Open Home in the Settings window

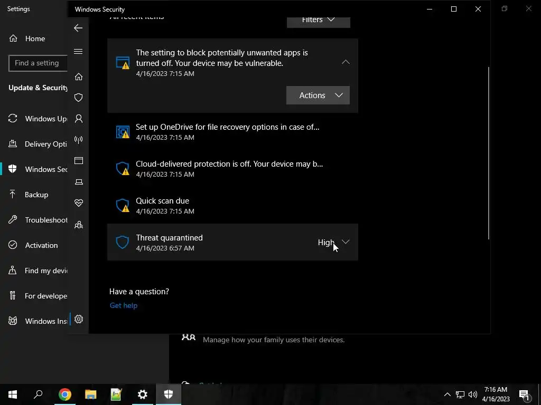34,38
